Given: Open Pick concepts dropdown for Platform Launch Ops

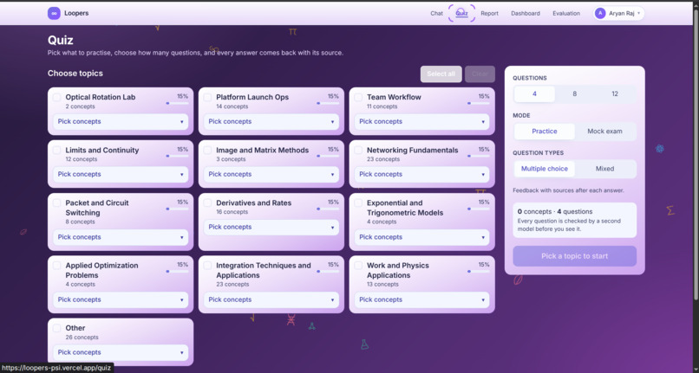Looking at the screenshot, I should pos(271,121).
